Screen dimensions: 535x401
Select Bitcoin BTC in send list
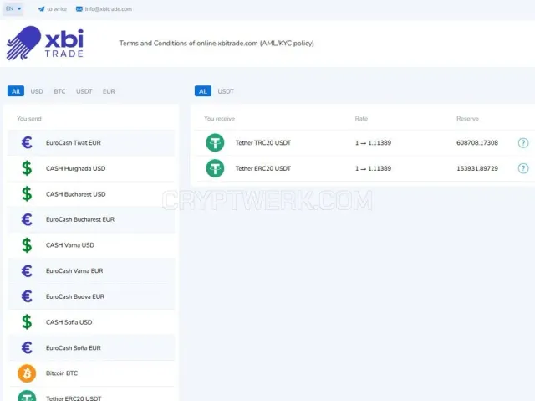point(91,373)
